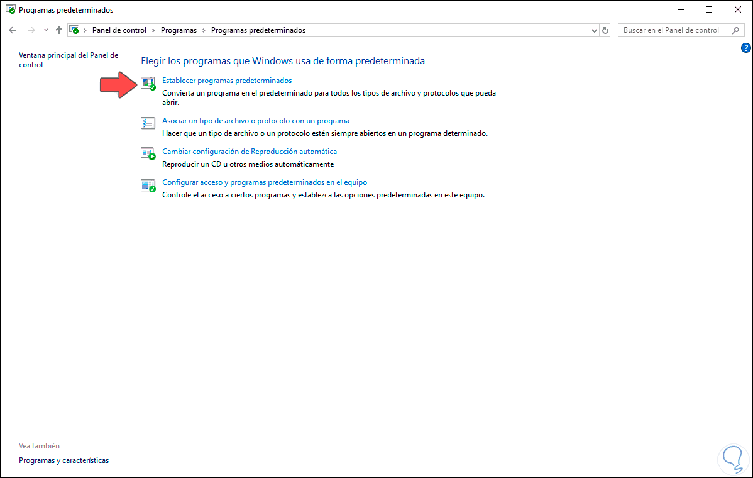Open Establecer programas predeterminados link

[x=227, y=81]
